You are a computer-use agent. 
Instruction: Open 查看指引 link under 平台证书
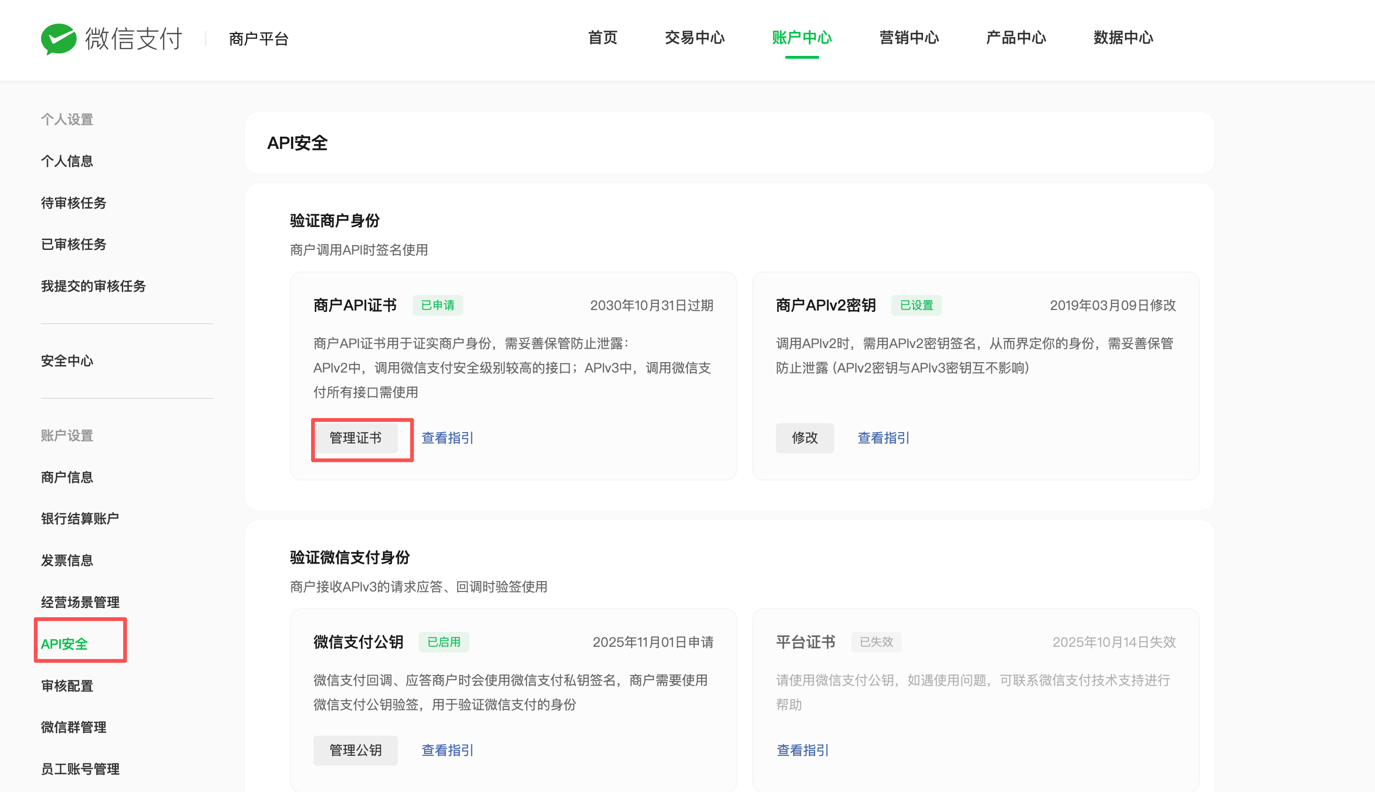[802, 750]
